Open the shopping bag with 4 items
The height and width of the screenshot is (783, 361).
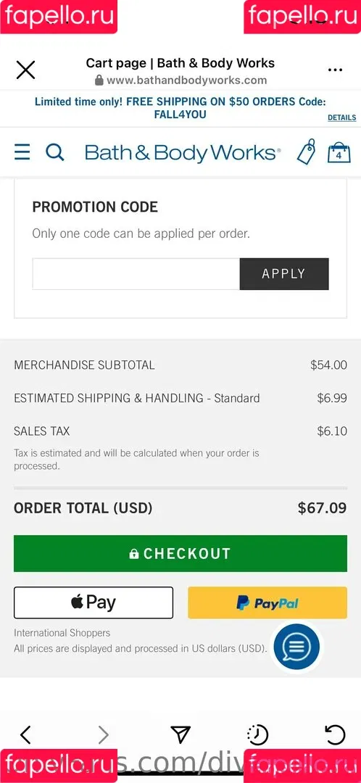(339, 152)
